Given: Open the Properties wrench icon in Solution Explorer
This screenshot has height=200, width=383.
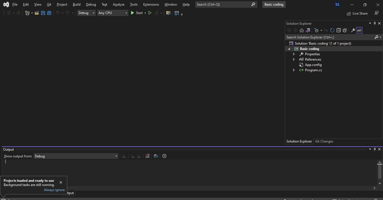Looking at the screenshot, I should [353, 30].
